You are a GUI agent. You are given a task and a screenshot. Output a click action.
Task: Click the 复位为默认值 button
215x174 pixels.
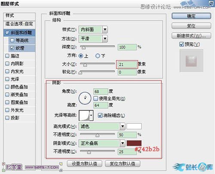[x=123, y=164]
